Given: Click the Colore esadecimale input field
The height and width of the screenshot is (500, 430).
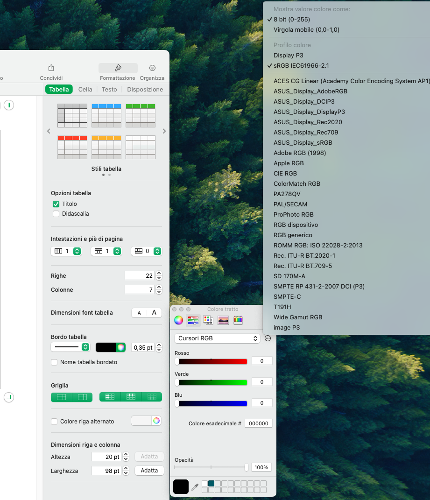Looking at the screenshot, I should 258,423.
